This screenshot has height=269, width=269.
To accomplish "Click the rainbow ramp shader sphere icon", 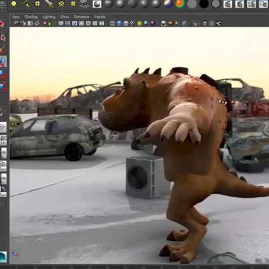I will [x=180, y=4].
